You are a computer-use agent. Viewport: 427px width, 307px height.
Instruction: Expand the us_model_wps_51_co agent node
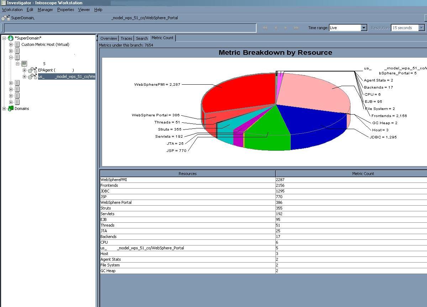coord(24,76)
